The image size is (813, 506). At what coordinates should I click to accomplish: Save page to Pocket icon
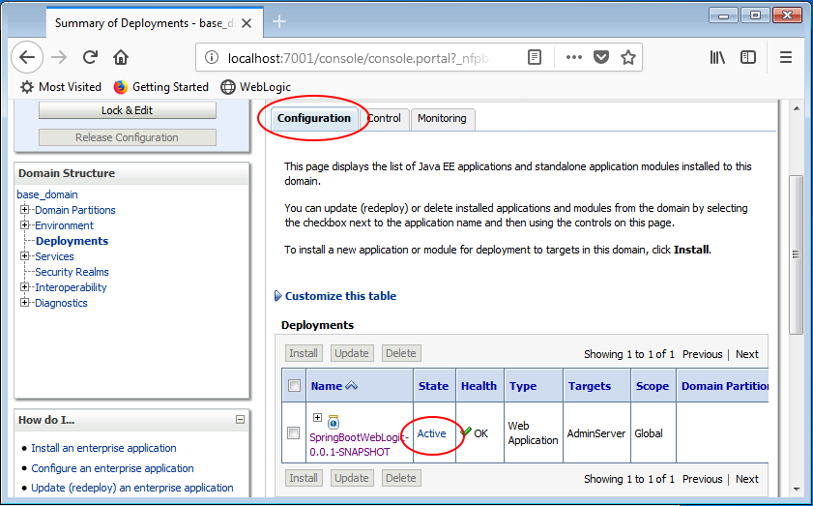pos(601,57)
